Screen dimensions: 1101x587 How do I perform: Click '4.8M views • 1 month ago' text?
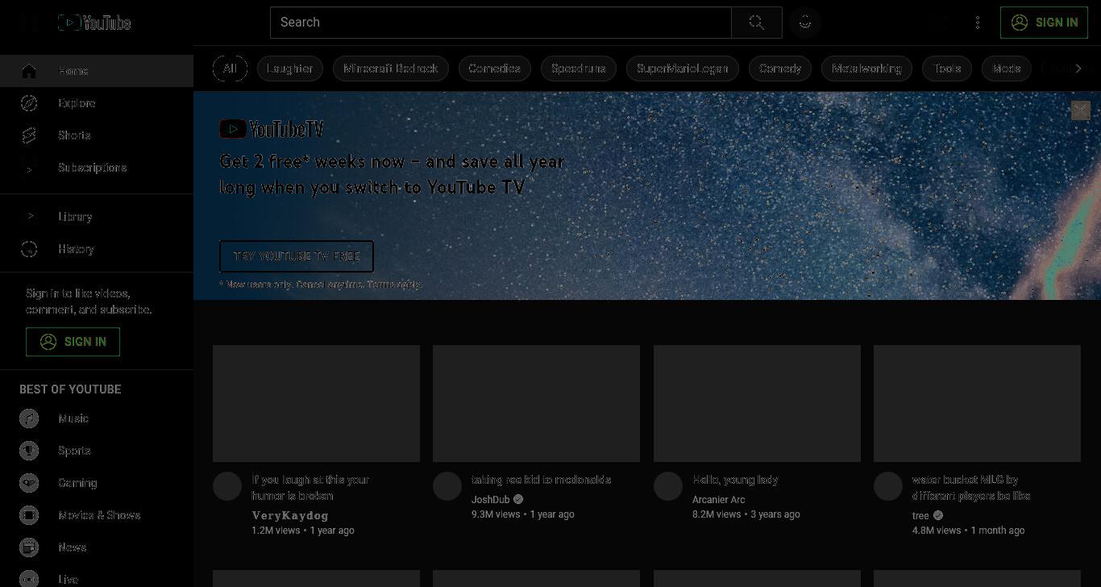(x=969, y=531)
